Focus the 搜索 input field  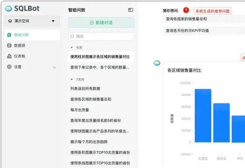(101, 36)
